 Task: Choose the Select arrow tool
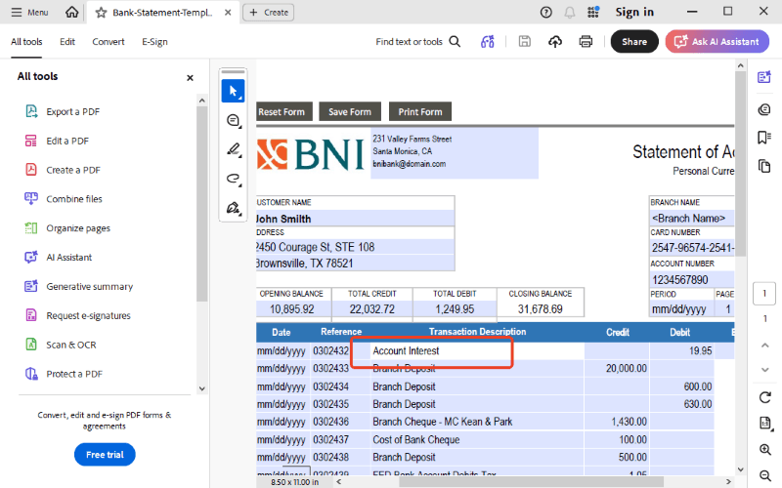(233, 91)
